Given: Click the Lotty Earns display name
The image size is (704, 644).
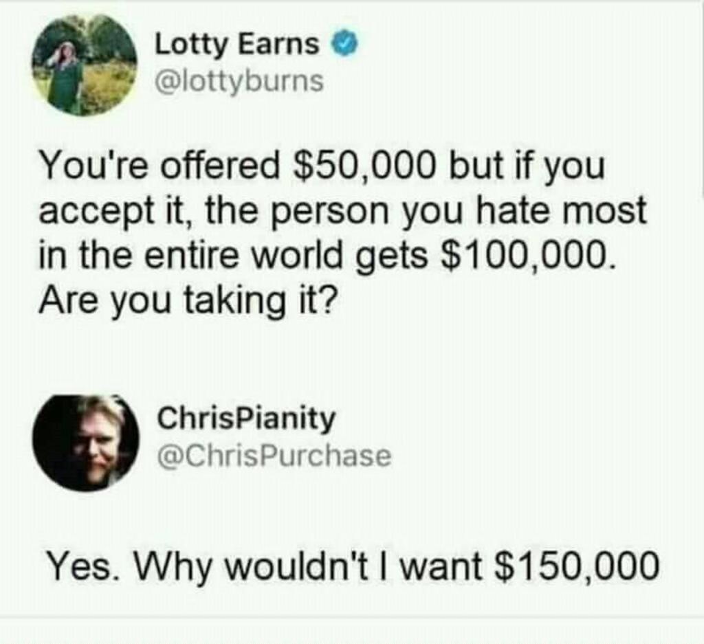Looking at the screenshot, I should (236, 45).
